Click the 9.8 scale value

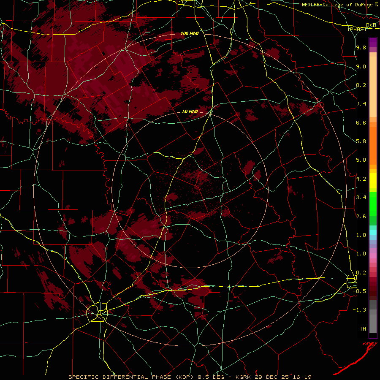[x=361, y=47]
